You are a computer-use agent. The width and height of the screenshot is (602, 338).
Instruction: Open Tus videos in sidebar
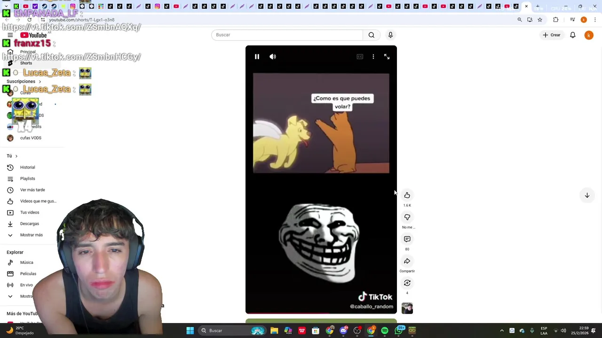pos(29,212)
